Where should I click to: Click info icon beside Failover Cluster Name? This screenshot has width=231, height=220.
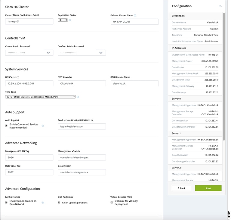point(135,15)
